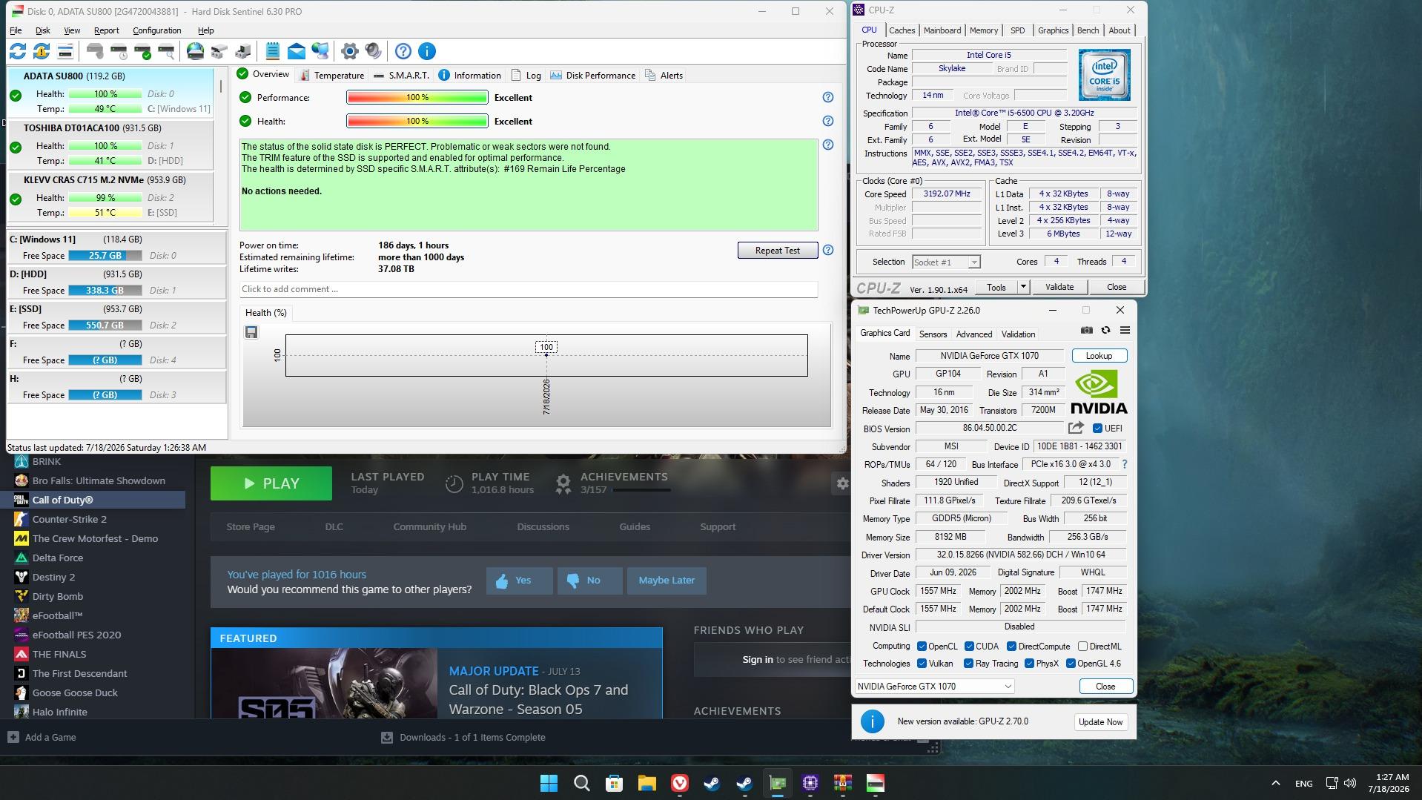Toggle the Vulkan checkbox in GPU-Z
Viewport: 1422px width, 800px height.
coord(922,664)
